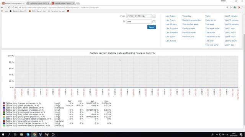Click the graph title 'Zabbix data gathering process busy %'
The height and width of the screenshot is (137, 245).
122,53
